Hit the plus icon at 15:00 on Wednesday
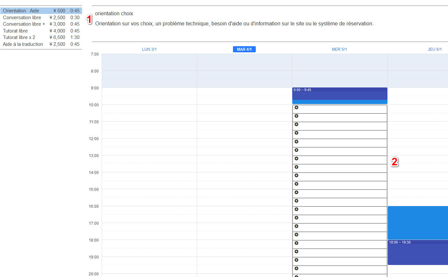This screenshot has height=277, width=448. pyautogui.click(x=296, y=192)
